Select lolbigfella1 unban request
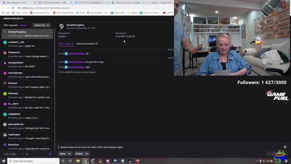The width and height of the screenshot is (291, 164). tap(27, 116)
